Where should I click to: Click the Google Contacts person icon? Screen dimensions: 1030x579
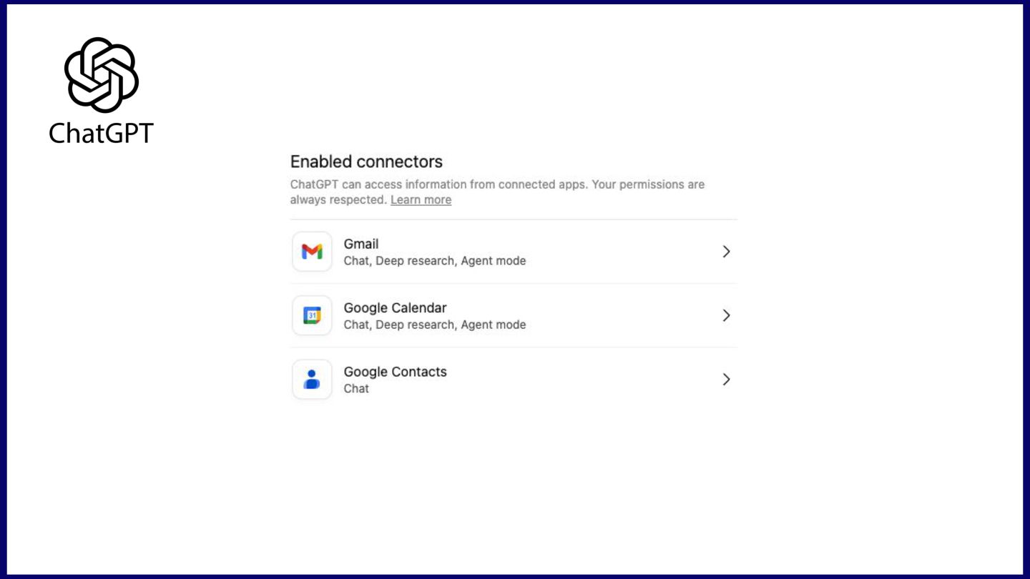tap(312, 380)
